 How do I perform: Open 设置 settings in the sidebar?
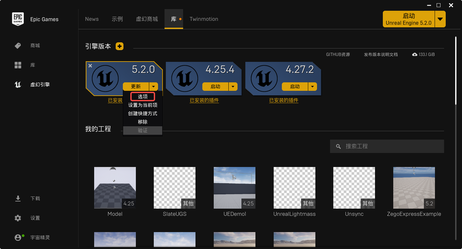coord(35,218)
